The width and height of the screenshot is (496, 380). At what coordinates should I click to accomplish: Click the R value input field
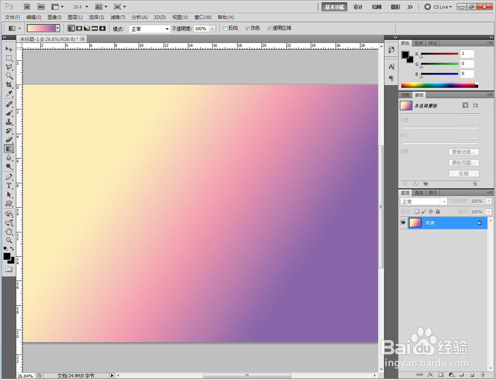[x=467, y=54]
